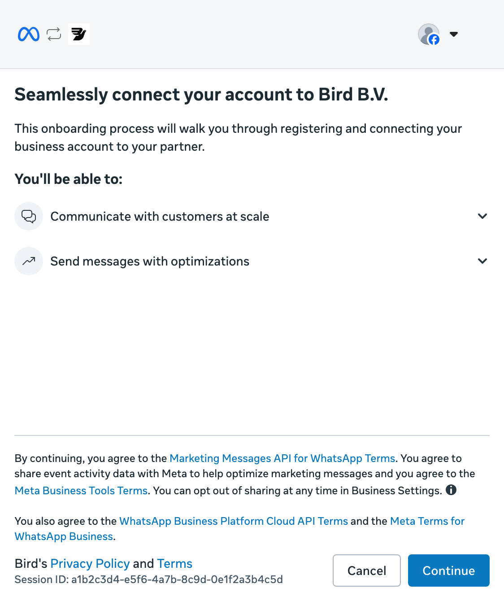Viewport: 504px width, 601px height.
Task: Open Meta Business Tools Terms link
Action: [x=81, y=491]
